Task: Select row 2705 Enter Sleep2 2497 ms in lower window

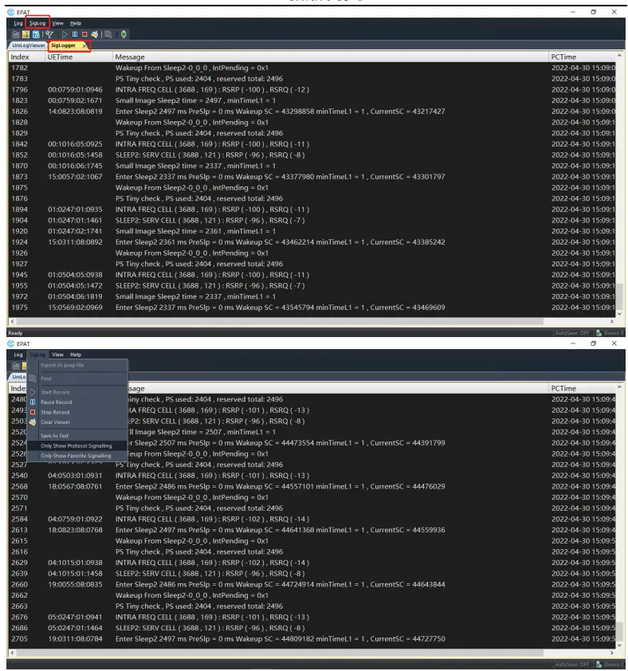Action: pyautogui.click(x=312, y=639)
